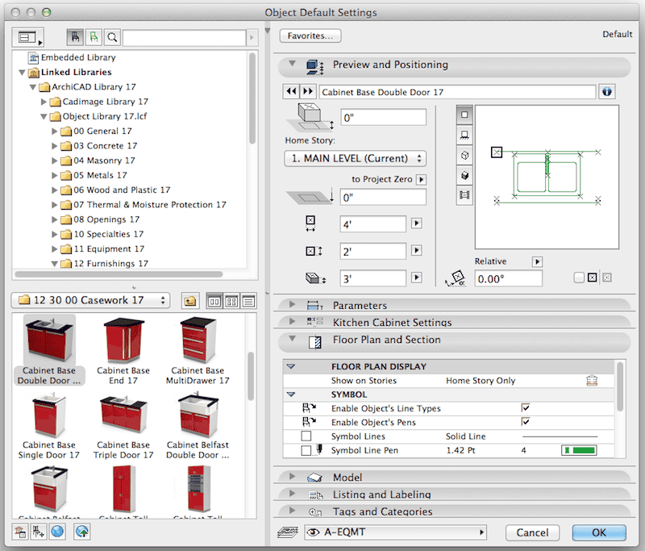Expand the Parameters panel
Screen dimensions: 645x551
click(360, 306)
